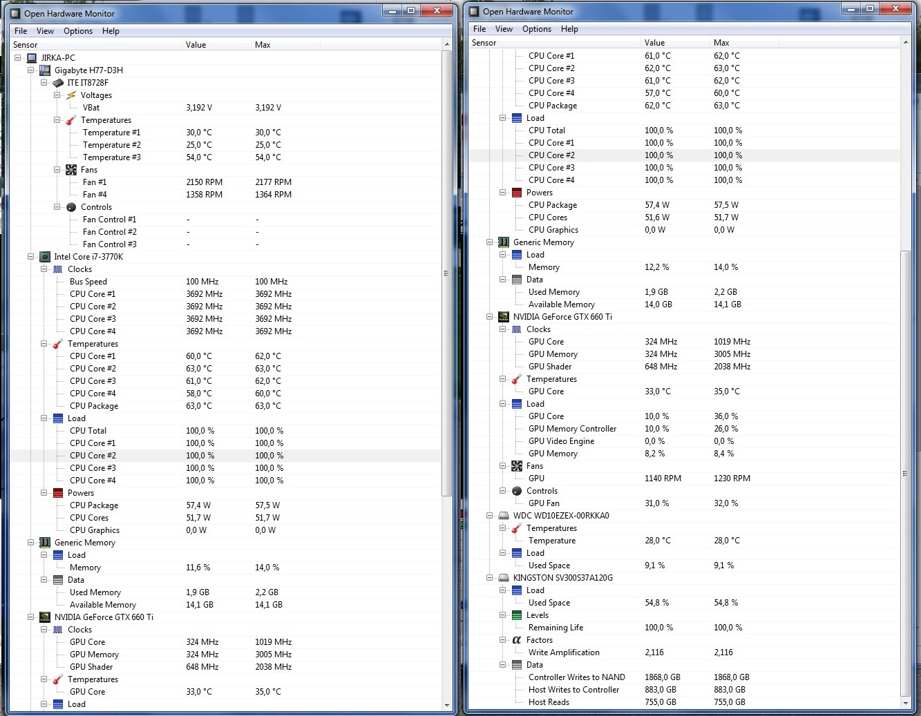Click the green Levels icon
921x716 pixels.
pyautogui.click(x=517, y=615)
